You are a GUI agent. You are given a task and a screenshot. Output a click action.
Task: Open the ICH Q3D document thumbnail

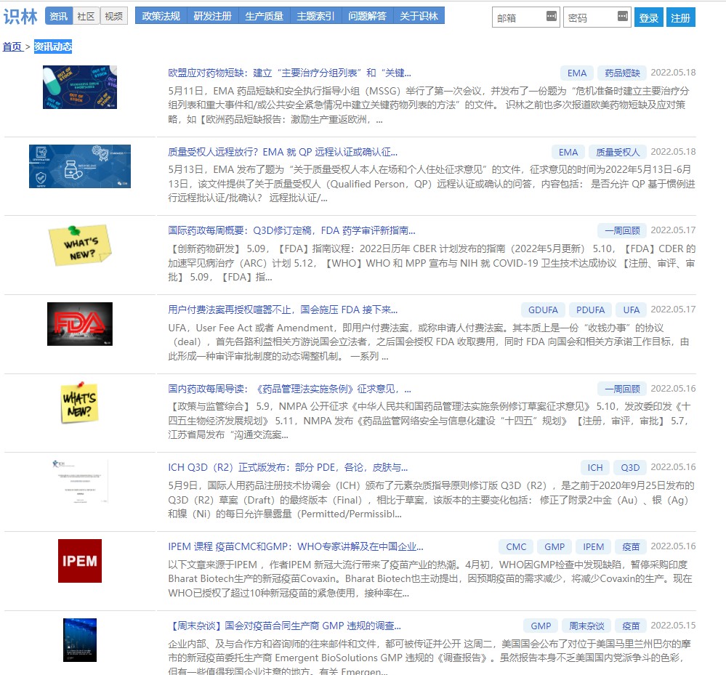click(x=80, y=482)
